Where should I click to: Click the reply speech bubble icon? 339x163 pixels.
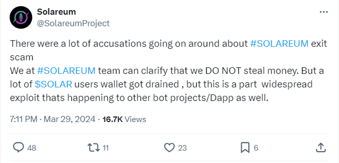point(18,147)
